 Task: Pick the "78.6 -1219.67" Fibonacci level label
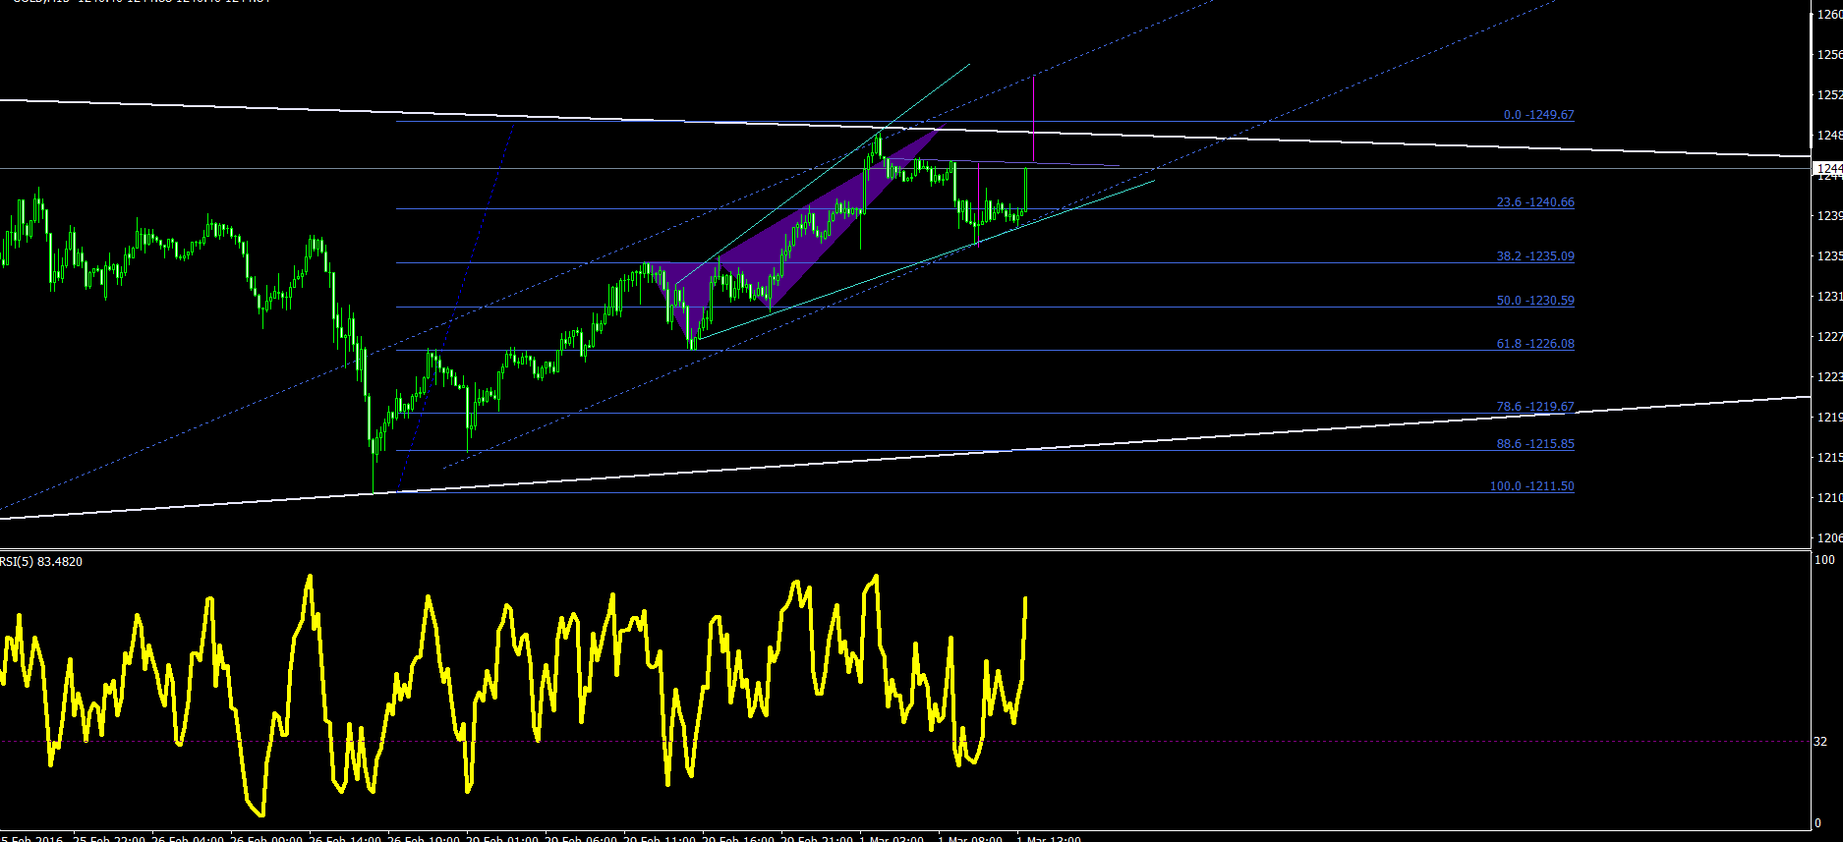coord(1535,407)
